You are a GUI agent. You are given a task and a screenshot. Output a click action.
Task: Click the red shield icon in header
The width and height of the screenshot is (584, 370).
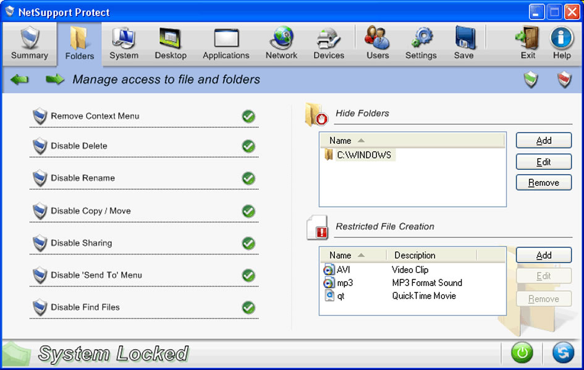click(x=564, y=80)
